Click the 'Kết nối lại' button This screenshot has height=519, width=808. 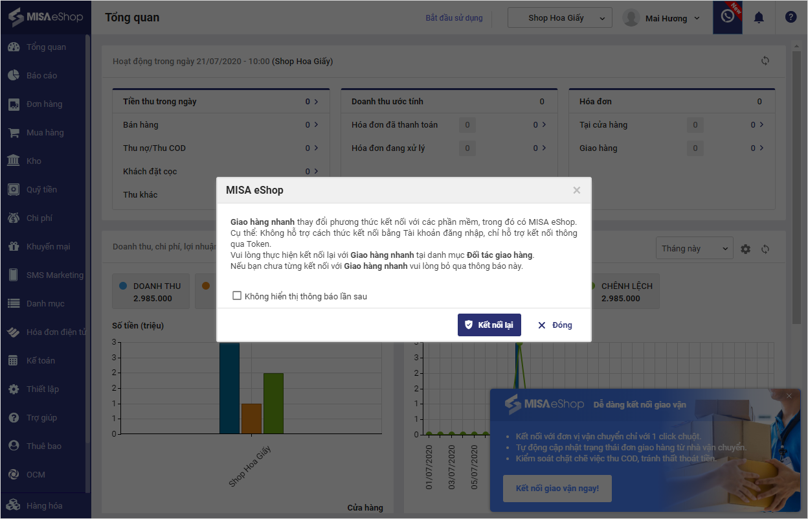point(489,325)
